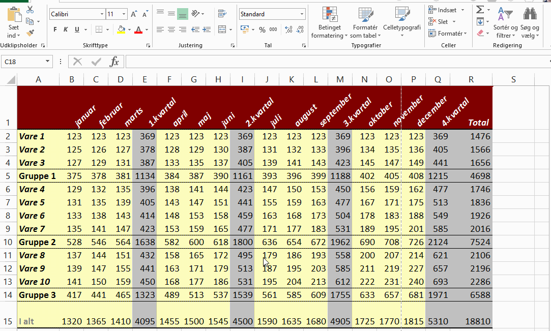Toggle bottom vertical alignment
The height and width of the screenshot is (331, 551).
click(183, 14)
